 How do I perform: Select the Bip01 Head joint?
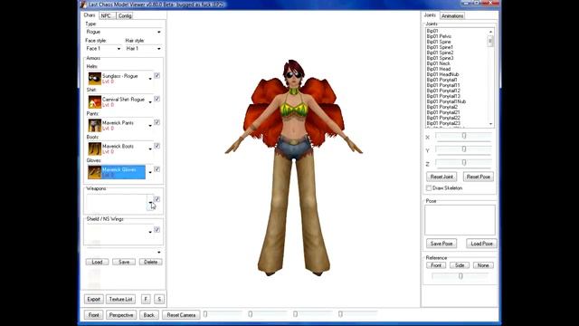439,69
